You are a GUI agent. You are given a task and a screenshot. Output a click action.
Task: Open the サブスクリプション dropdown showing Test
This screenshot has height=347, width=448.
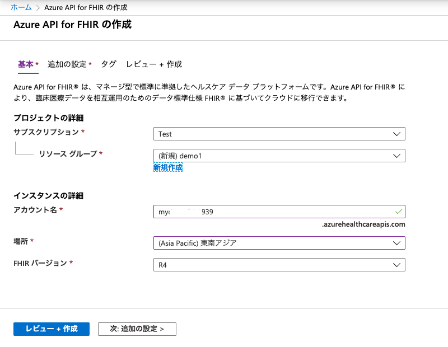(279, 134)
